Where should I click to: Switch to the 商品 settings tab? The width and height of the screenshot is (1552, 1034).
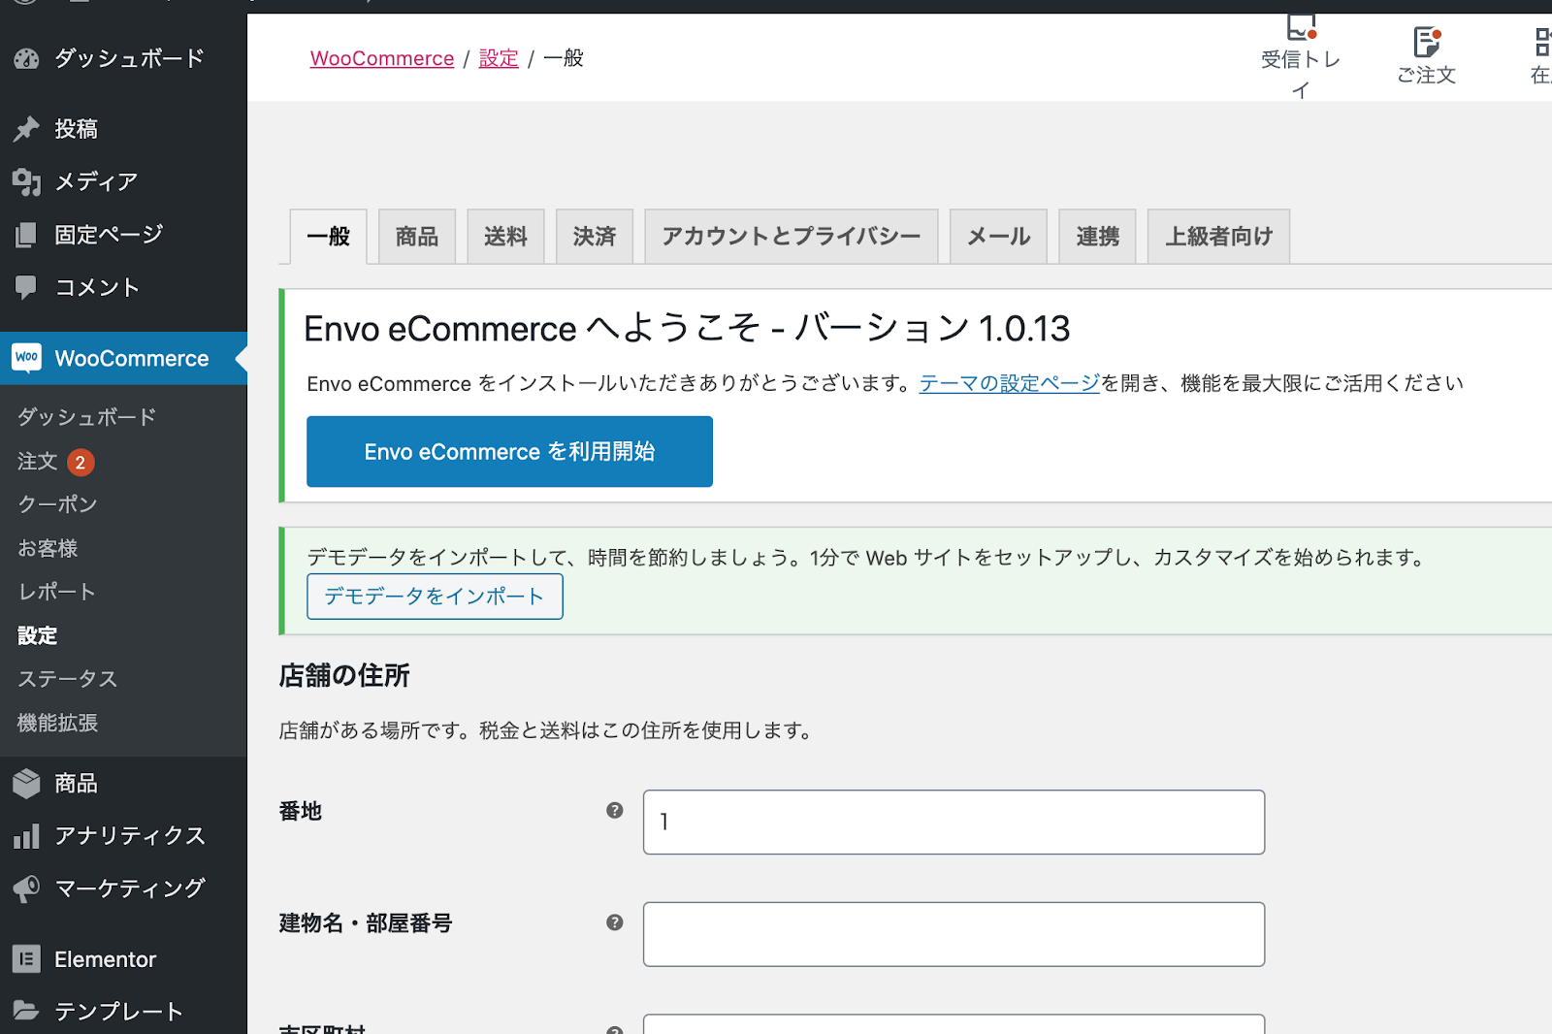click(417, 236)
